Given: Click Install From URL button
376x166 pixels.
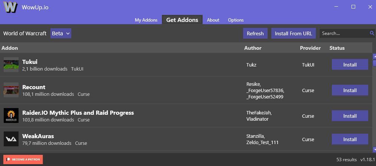Looking at the screenshot, I should (x=293, y=33).
